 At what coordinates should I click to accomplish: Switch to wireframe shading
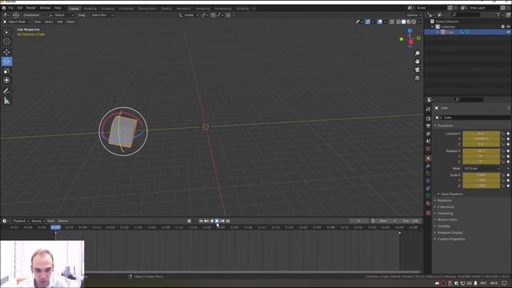pyautogui.click(x=398, y=22)
